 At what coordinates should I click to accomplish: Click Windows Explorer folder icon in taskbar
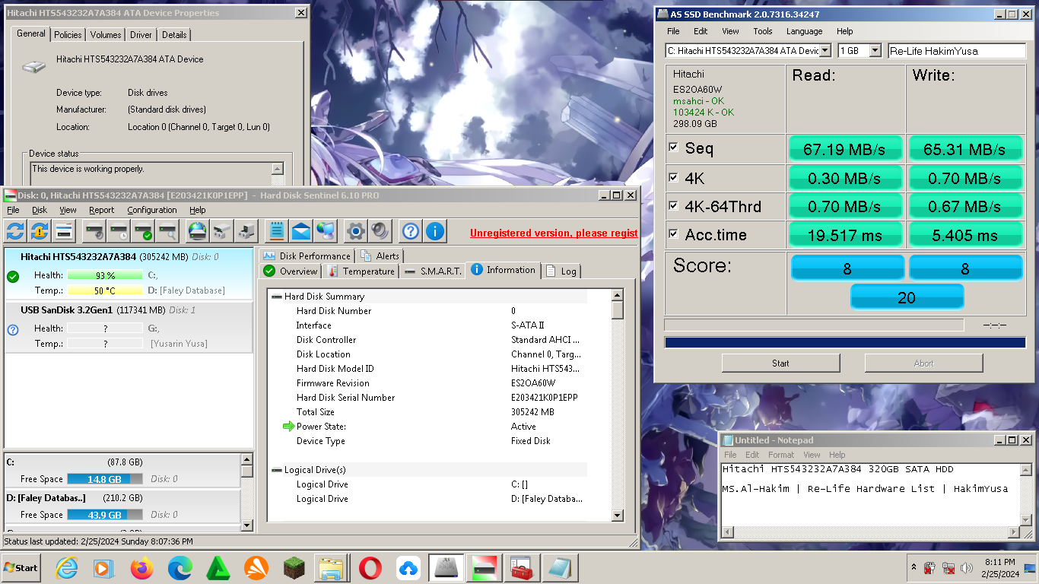click(x=332, y=568)
